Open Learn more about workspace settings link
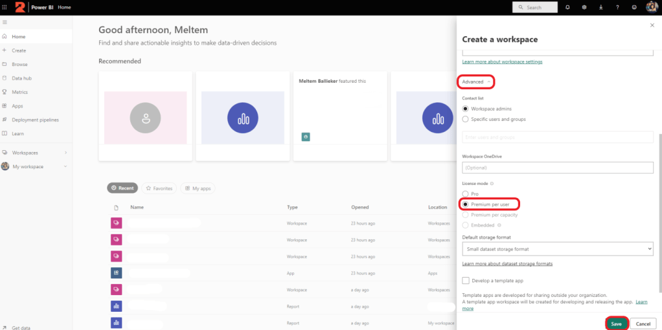The image size is (662, 330). tap(502, 61)
